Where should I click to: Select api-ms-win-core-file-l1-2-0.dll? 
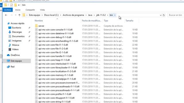(x=53, y=49)
